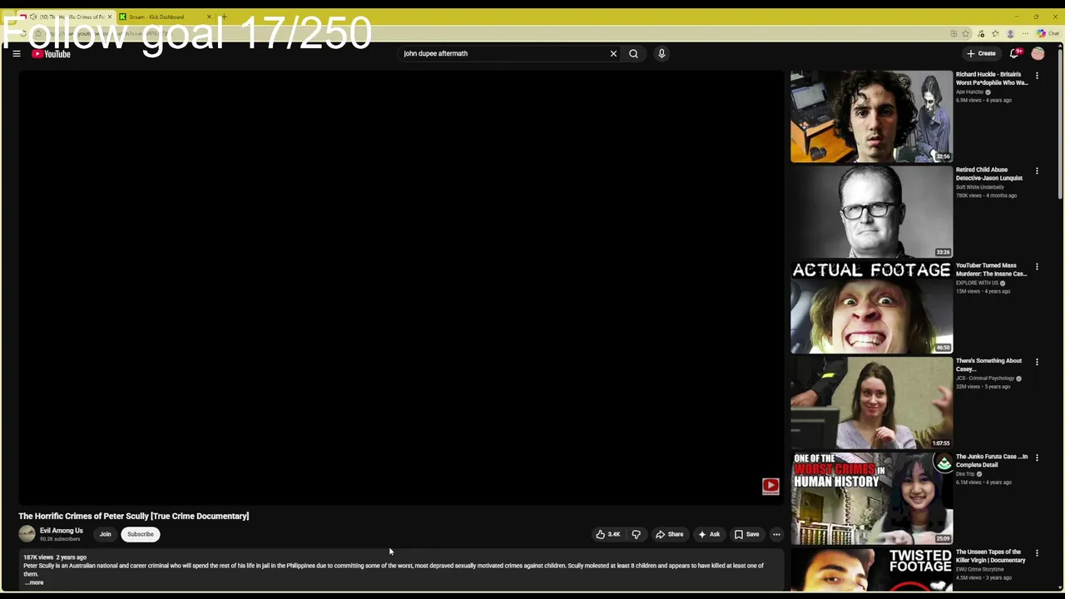Screen dimensions: 1065x599
Task: Open options menu for Unseen Tapes video
Action: [1037, 553]
